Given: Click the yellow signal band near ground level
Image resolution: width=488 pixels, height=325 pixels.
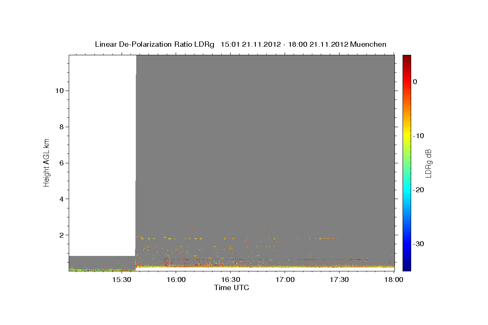Looking at the screenshot, I should pos(264,267).
